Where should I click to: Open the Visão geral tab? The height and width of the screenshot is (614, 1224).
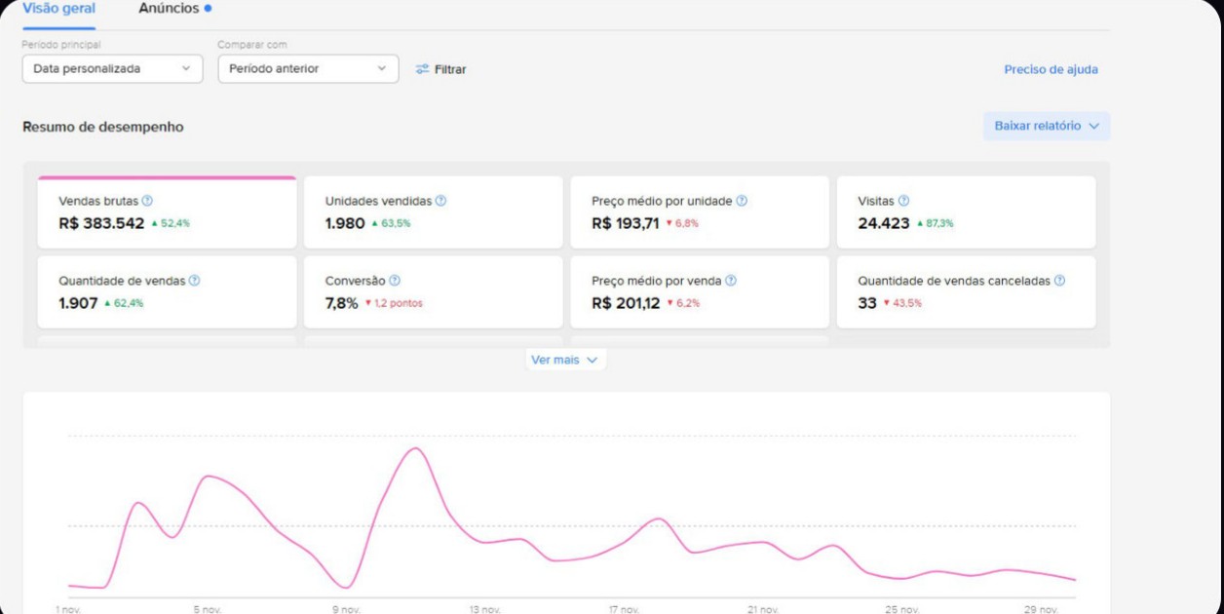point(58,9)
